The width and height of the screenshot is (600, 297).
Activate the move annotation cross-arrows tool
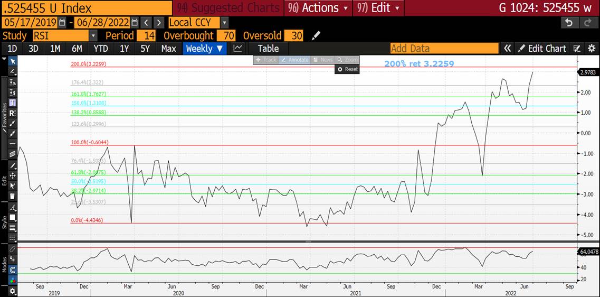13,175
